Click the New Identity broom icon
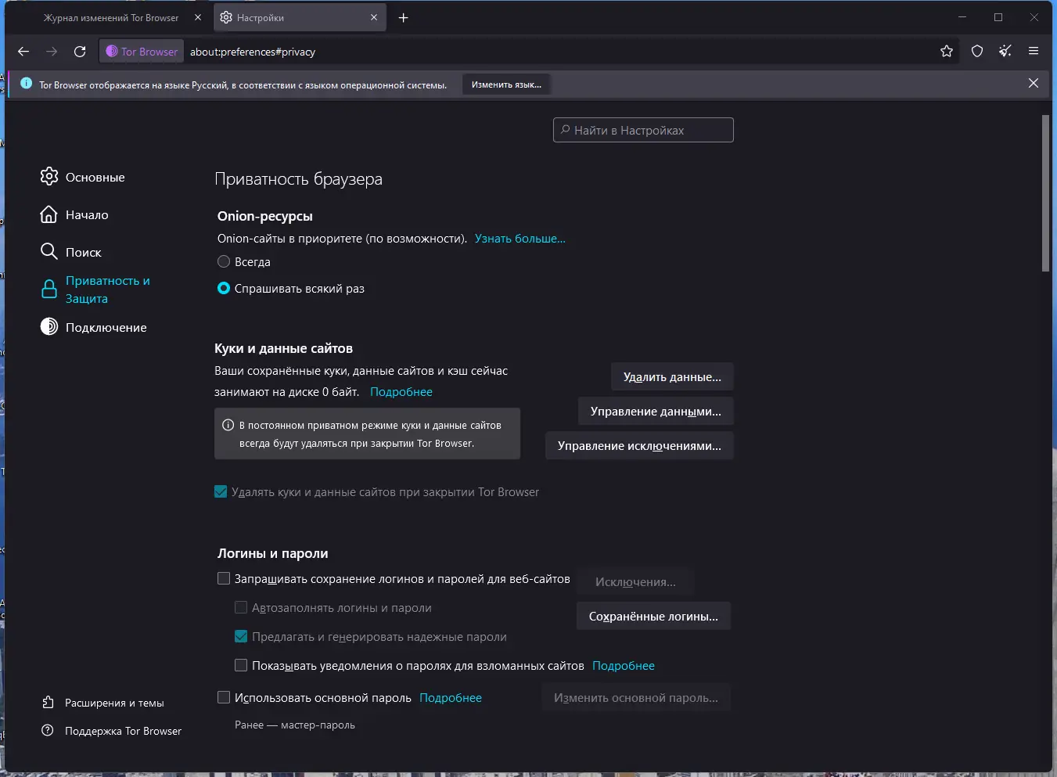1057x777 pixels. point(1005,52)
